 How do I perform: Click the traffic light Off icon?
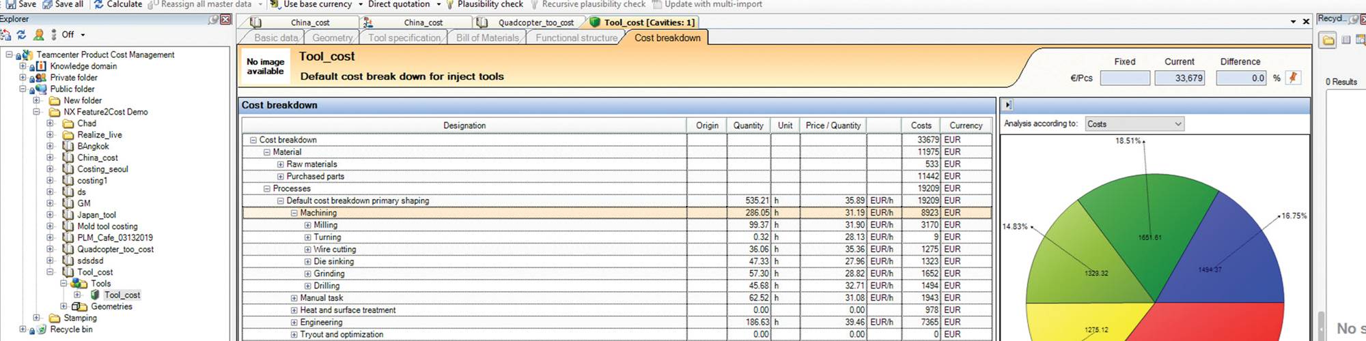pyautogui.click(x=54, y=35)
